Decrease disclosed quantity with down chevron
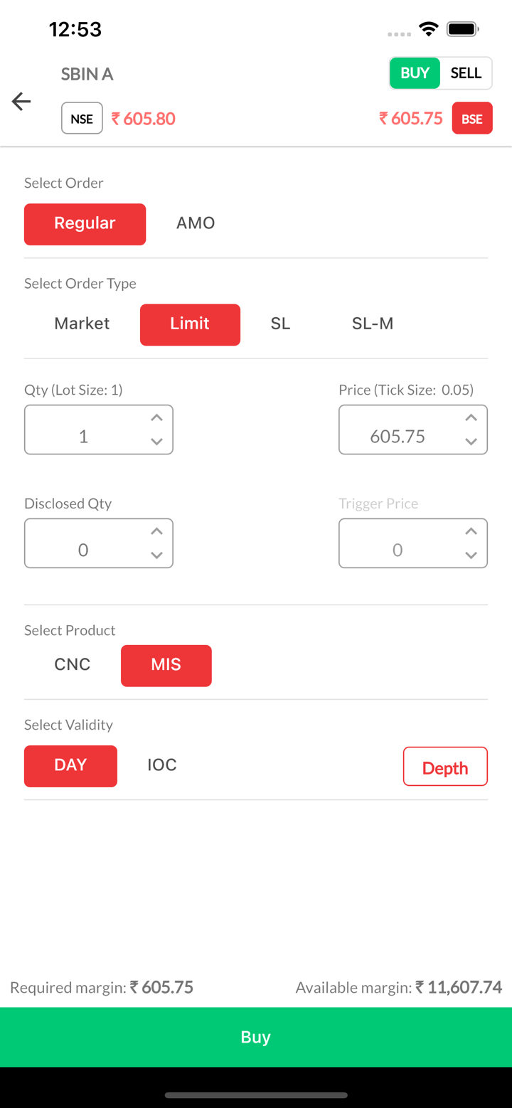 (157, 555)
